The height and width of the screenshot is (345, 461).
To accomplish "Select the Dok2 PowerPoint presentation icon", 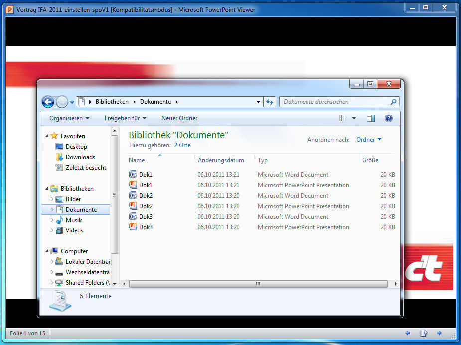I will tap(133, 206).
